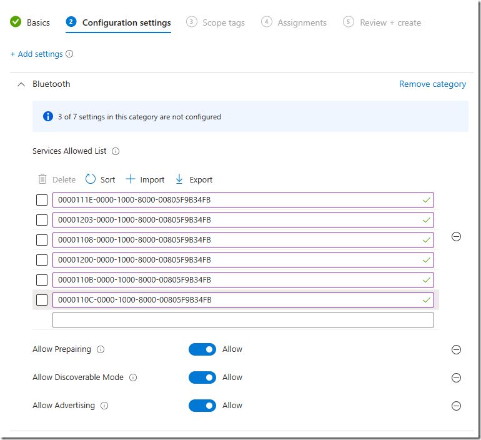
Task: Check the box for 0000111E service UUID
Action: [42, 200]
